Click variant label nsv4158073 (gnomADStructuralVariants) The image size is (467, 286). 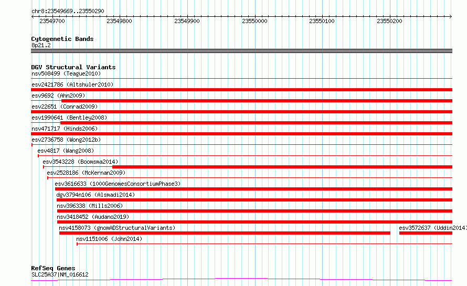click(117, 228)
